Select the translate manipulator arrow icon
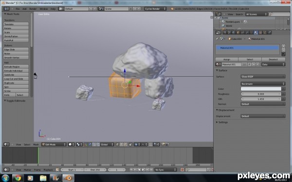The height and width of the screenshot is (182, 292). [x=90, y=145]
